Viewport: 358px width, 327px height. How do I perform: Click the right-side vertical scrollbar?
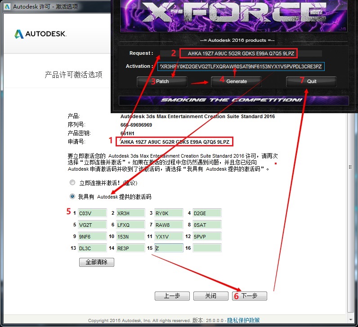[x=351, y=180]
